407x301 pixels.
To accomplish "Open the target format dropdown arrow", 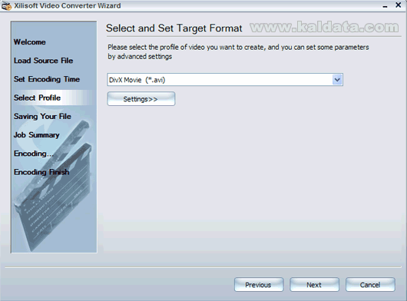I will (x=337, y=80).
